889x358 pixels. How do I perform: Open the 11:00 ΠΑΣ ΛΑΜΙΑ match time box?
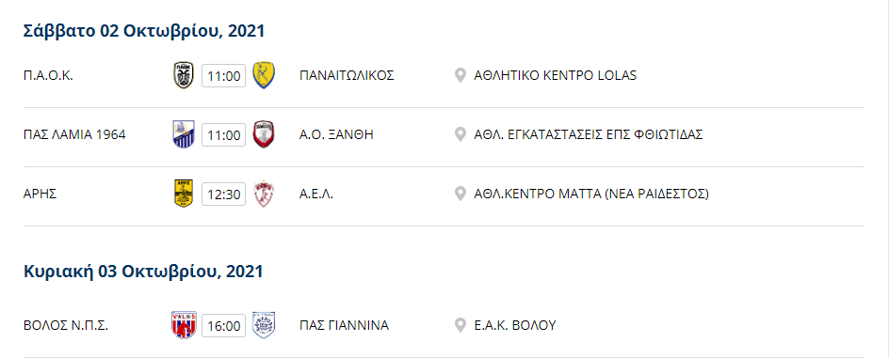(224, 135)
